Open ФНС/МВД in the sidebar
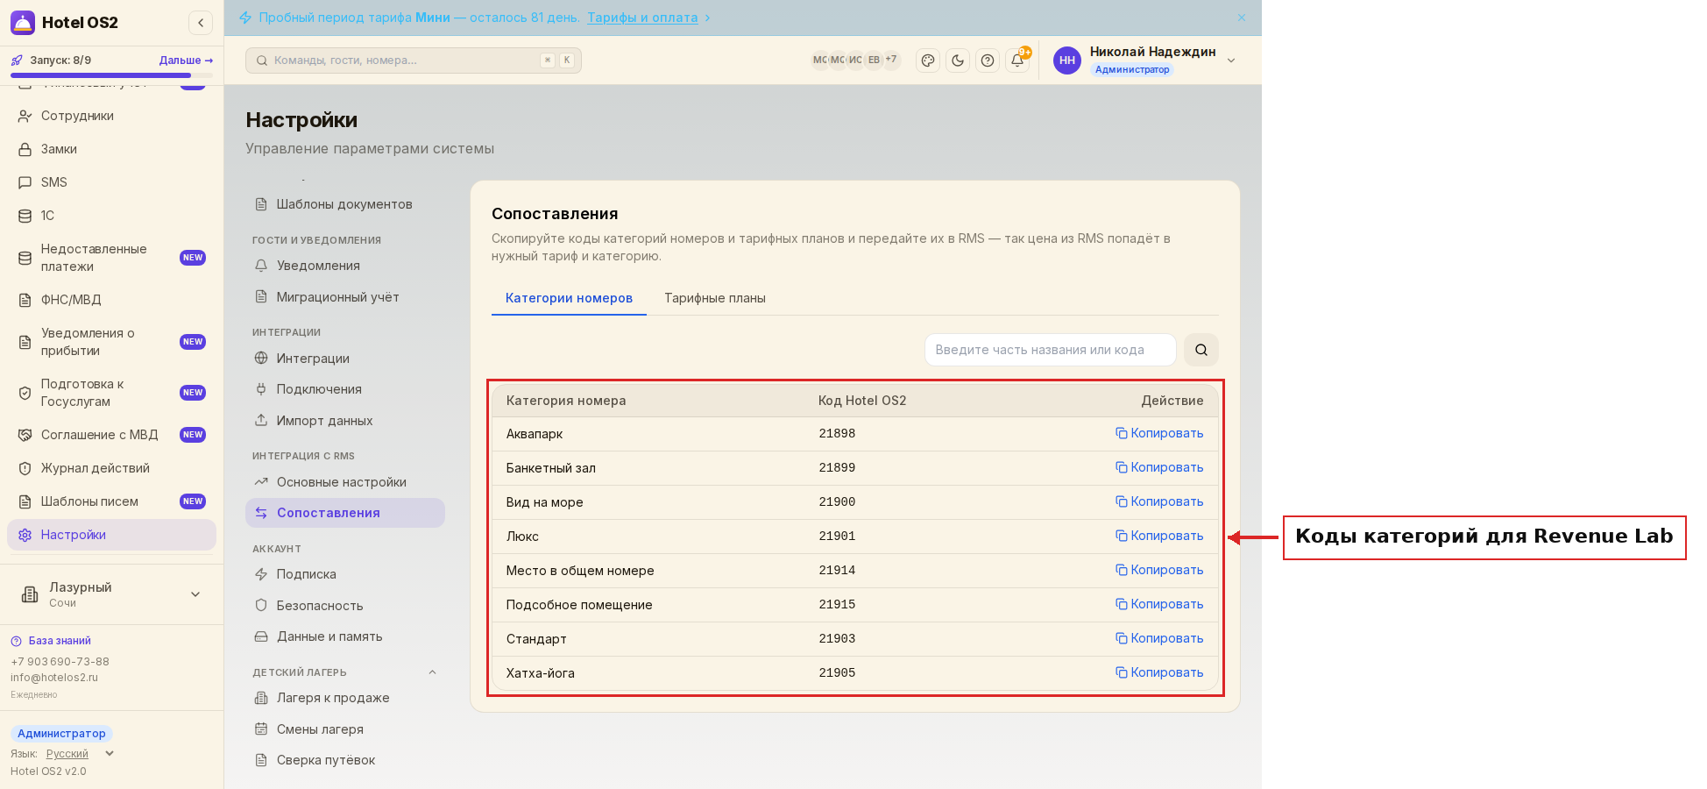Image resolution: width=1707 pixels, height=789 pixels. tap(112, 300)
